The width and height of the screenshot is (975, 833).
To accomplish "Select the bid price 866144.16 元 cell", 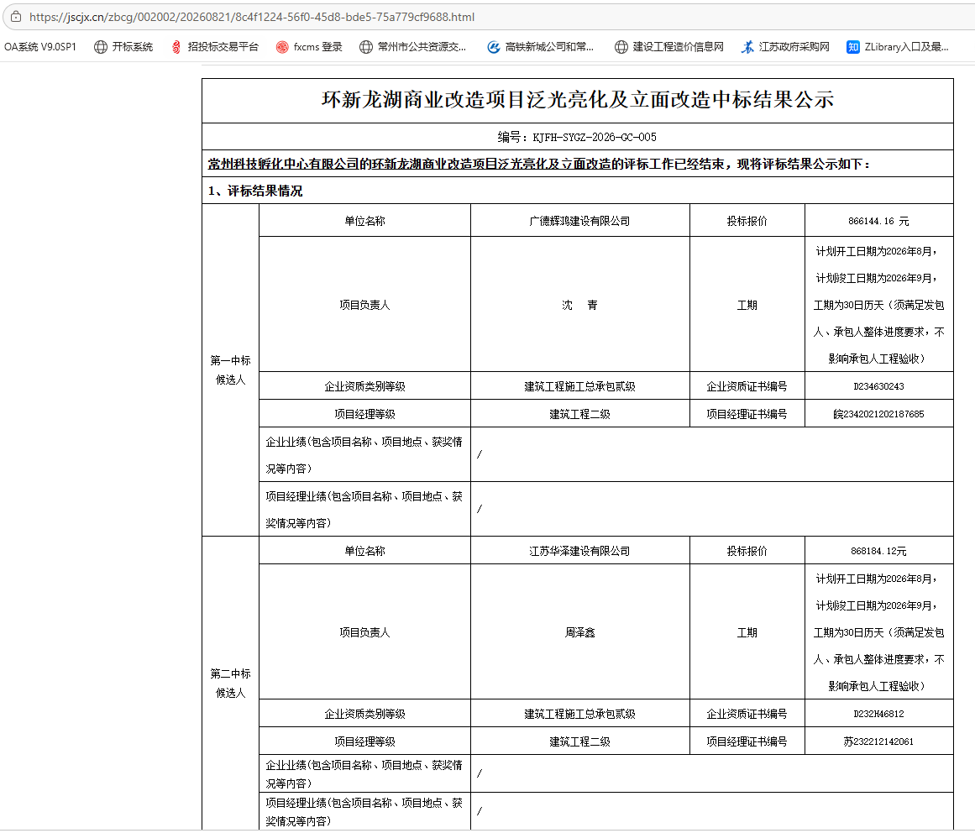I will pyautogui.click(x=878, y=221).
